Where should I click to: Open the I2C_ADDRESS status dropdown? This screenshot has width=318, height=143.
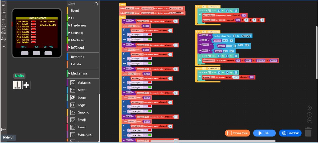pyautogui.click(x=176, y=13)
